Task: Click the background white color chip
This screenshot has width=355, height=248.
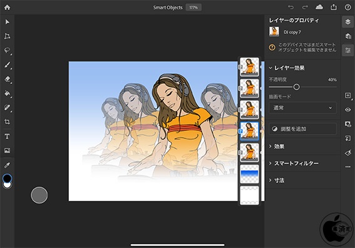Action: tap(8, 185)
